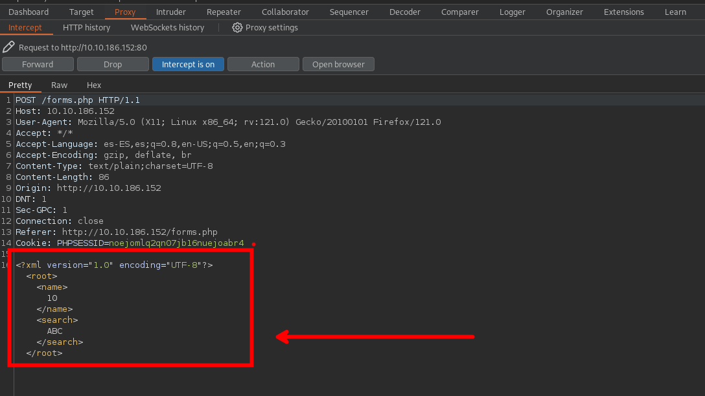Select the Hex view tab
705x396 pixels.
pos(94,85)
